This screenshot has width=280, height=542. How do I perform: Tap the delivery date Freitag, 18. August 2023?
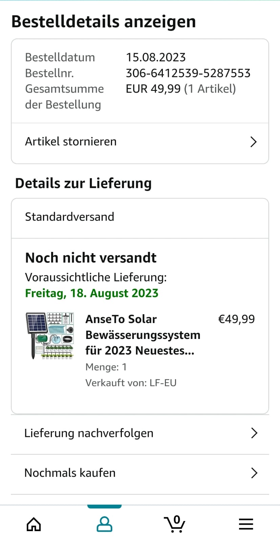pos(92,293)
